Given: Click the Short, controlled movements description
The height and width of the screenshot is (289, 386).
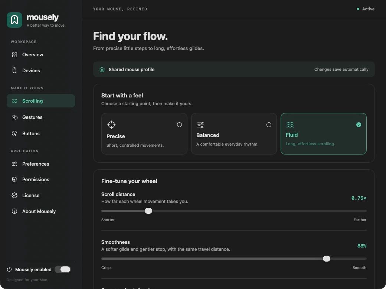Looking at the screenshot, I should [135, 145].
